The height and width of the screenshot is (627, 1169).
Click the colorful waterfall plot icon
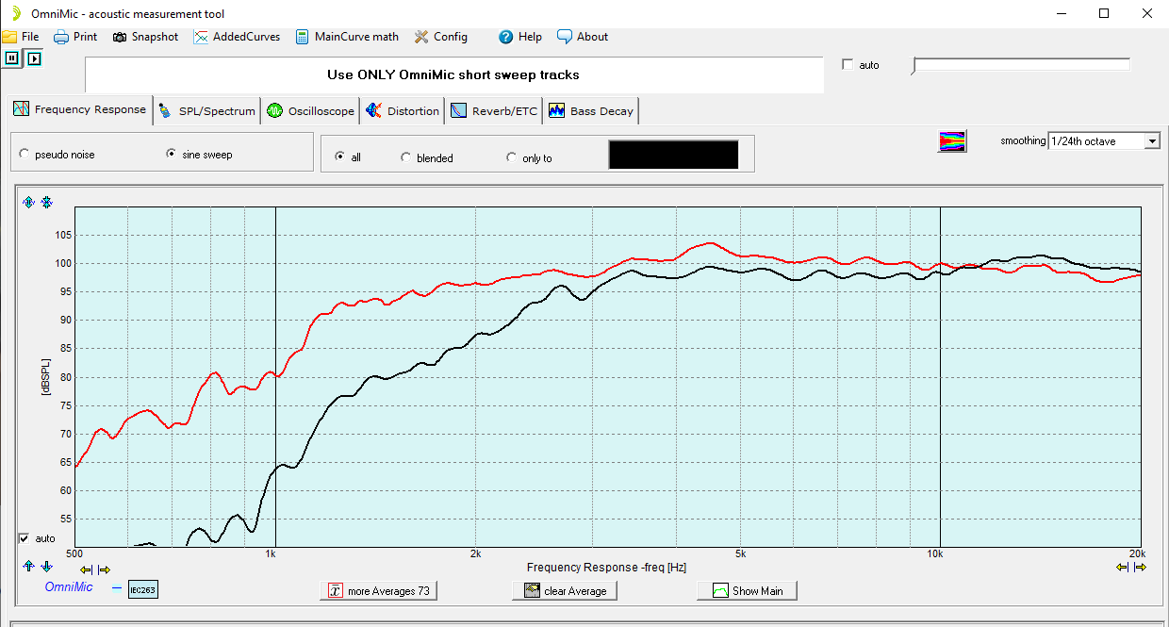pos(952,141)
